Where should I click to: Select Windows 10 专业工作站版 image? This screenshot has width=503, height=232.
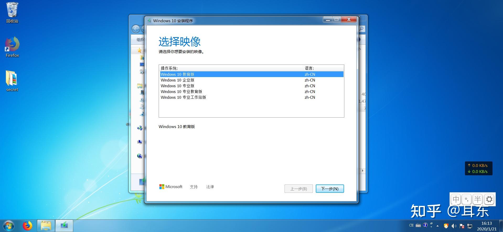tap(251, 97)
